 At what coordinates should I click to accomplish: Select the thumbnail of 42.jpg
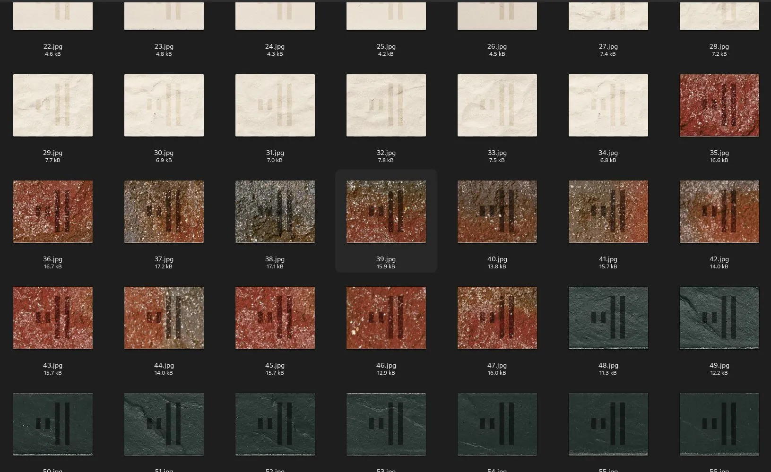719,212
